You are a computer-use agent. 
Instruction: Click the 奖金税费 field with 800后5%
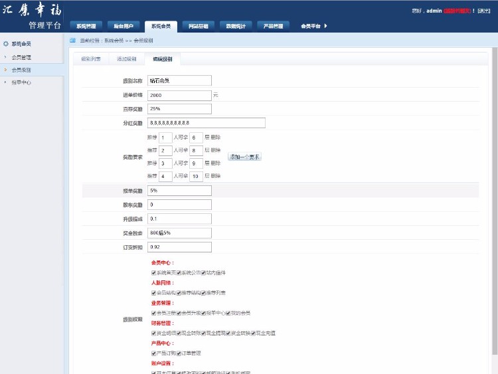coord(179,233)
